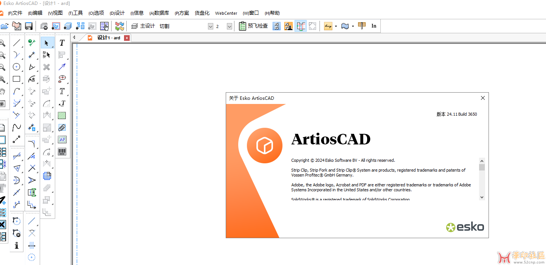546x265 pixels.
Task: Toggle the grid guides toolbar button
Action: (301, 26)
